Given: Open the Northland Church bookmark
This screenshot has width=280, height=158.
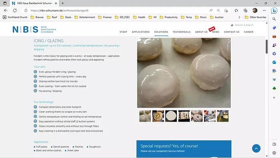Looking at the screenshot, I should pos(15,17).
